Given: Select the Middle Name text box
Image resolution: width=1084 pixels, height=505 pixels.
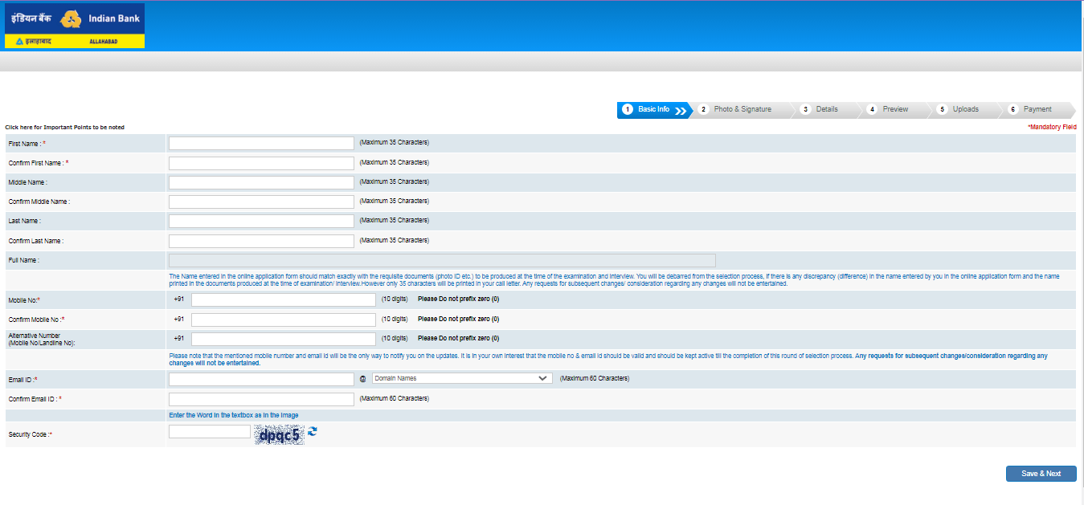Looking at the screenshot, I should tap(261, 182).
